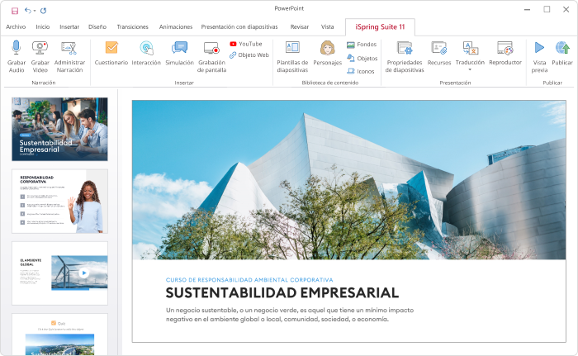Select first slide thumbnail Sustentabilidad Empresarial
The image size is (578, 356).
tap(59, 129)
